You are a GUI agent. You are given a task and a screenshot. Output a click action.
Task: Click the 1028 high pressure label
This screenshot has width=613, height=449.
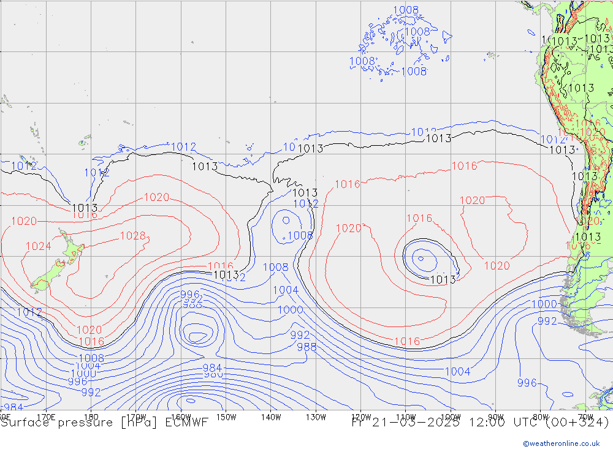132,236
